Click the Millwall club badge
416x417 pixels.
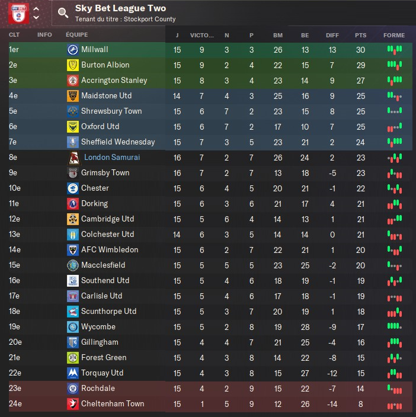[73, 50]
